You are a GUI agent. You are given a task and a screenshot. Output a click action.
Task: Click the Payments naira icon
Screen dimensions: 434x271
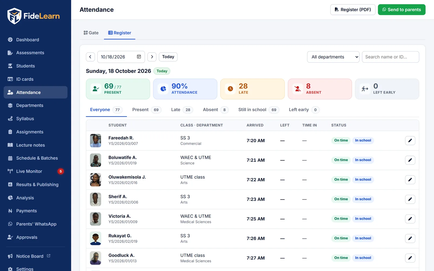click(10, 211)
